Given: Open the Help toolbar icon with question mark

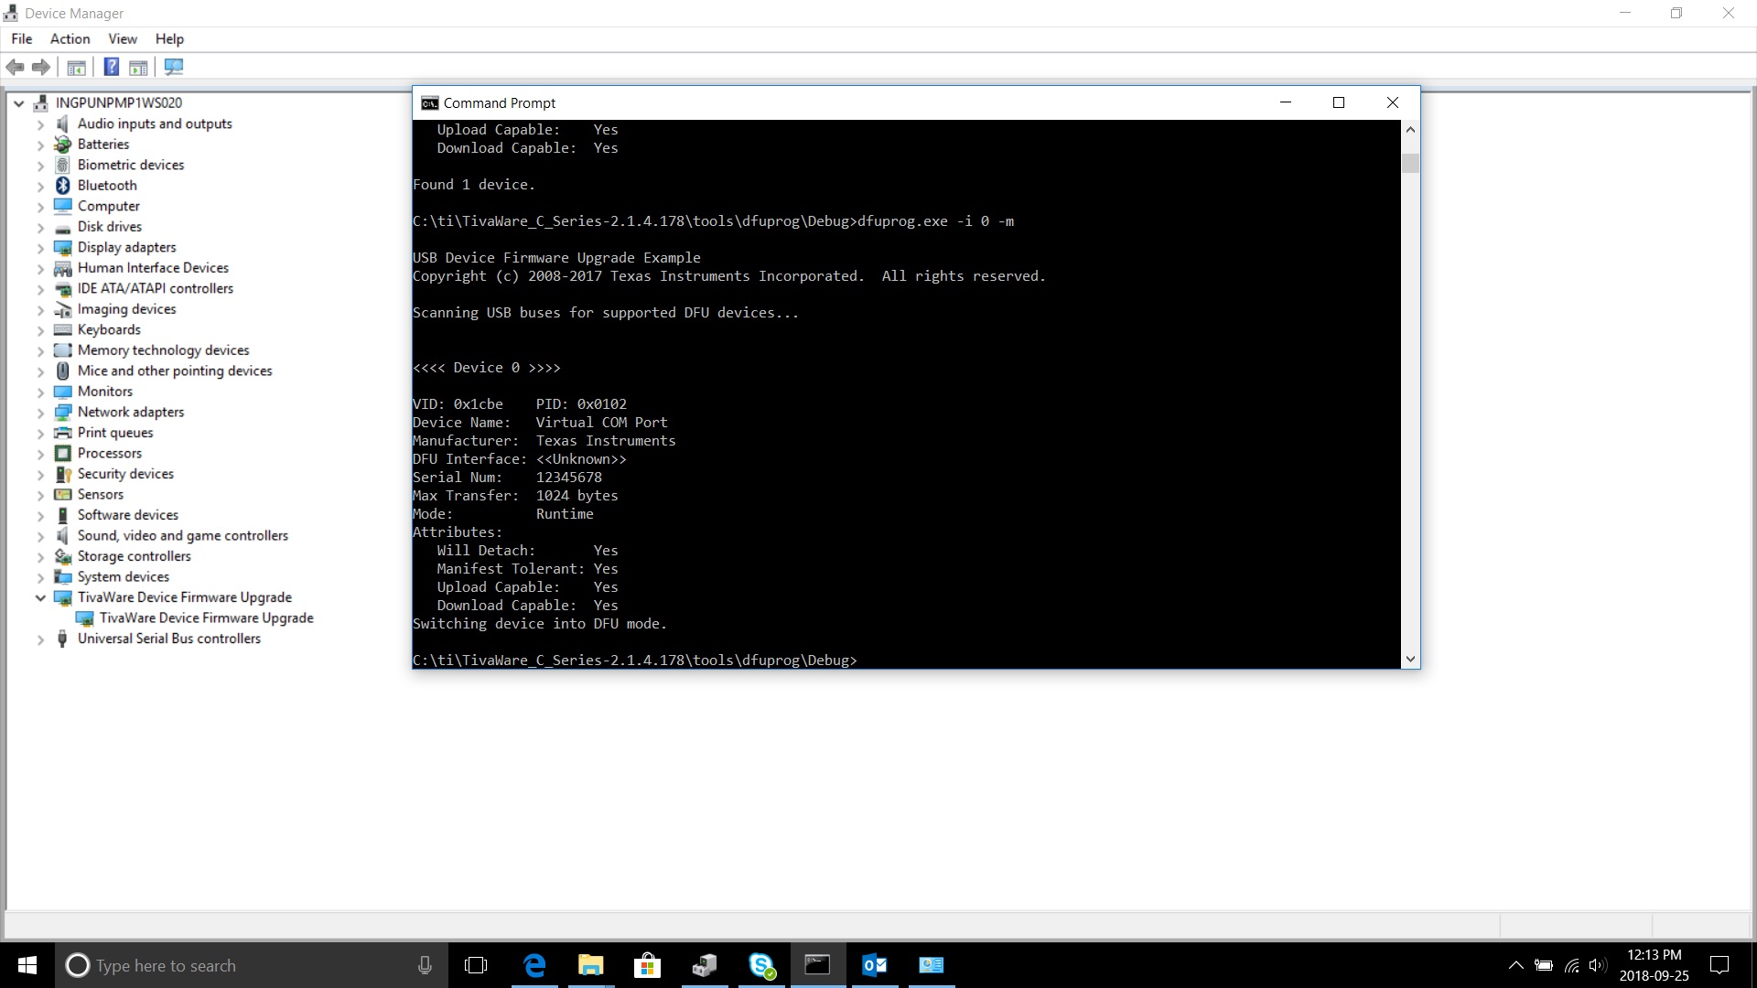Looking at the screenshot, I should click(x=111, y=67).
